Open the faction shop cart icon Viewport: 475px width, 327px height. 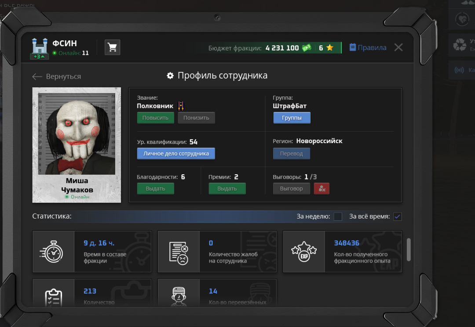coord(113,47)
